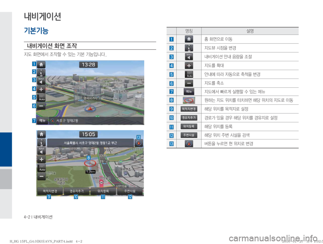Tap the home icon in the 13:28 map screen
The image size is (323, 244).
tap(41, 64)
